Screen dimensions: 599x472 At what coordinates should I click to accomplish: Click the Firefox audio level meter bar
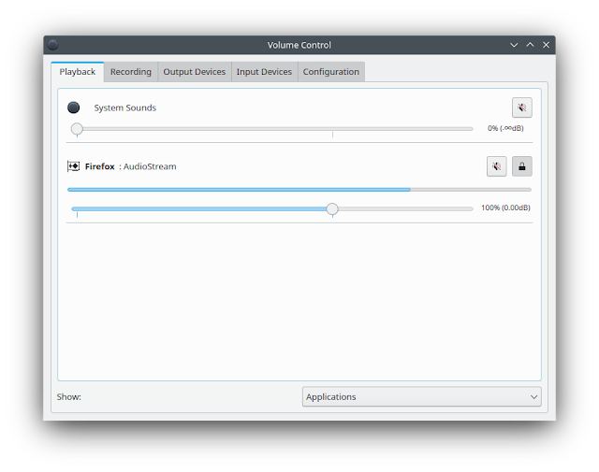[299, 190]
